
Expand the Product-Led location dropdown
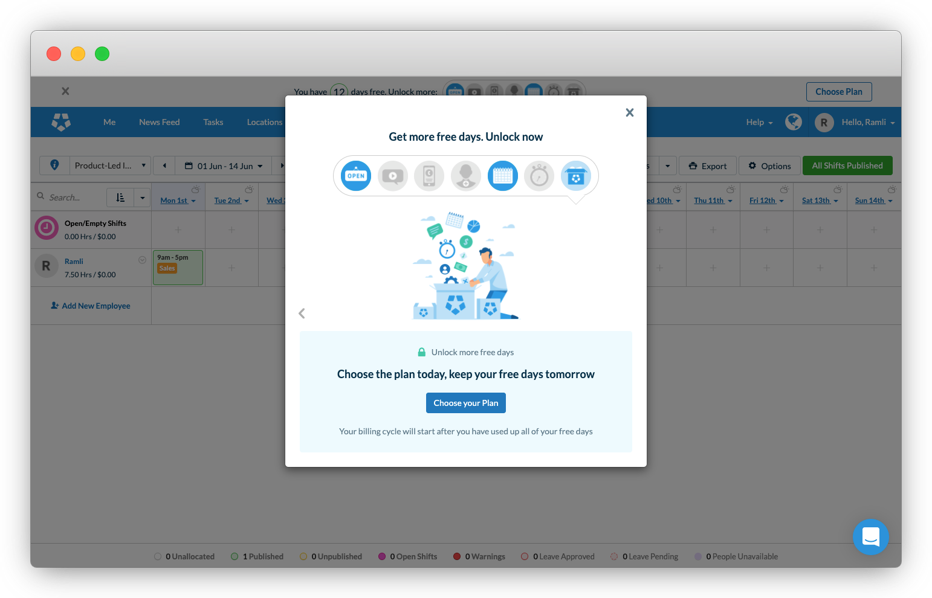110,166
